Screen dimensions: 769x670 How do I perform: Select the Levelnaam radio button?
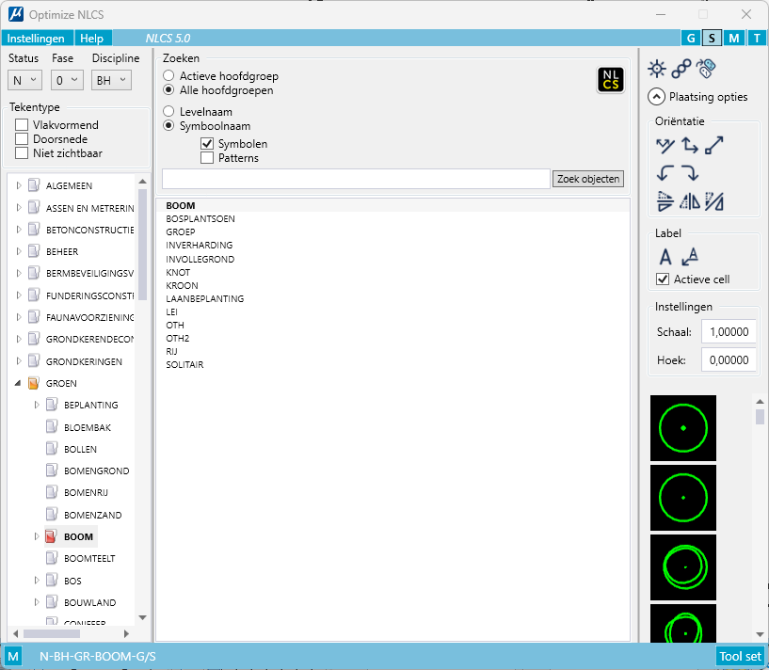(168, 111)
